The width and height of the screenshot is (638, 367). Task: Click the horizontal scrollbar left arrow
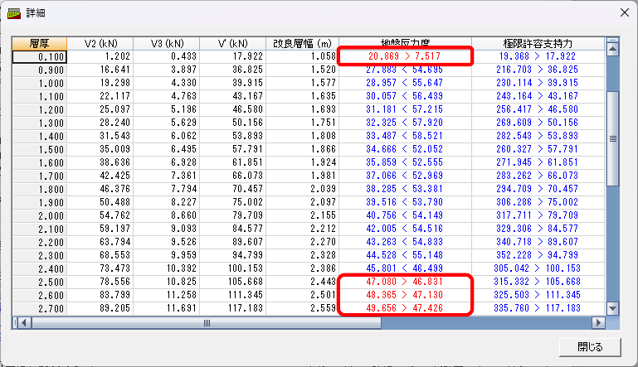23,323
